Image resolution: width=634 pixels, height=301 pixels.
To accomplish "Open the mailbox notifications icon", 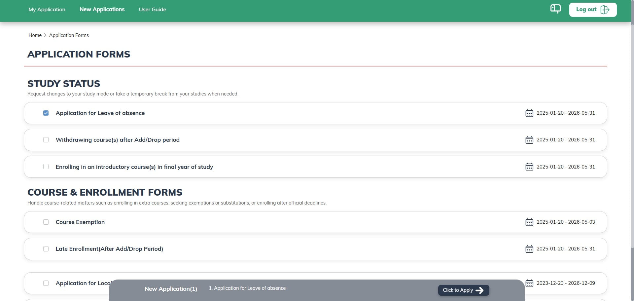I will point(555,9).
